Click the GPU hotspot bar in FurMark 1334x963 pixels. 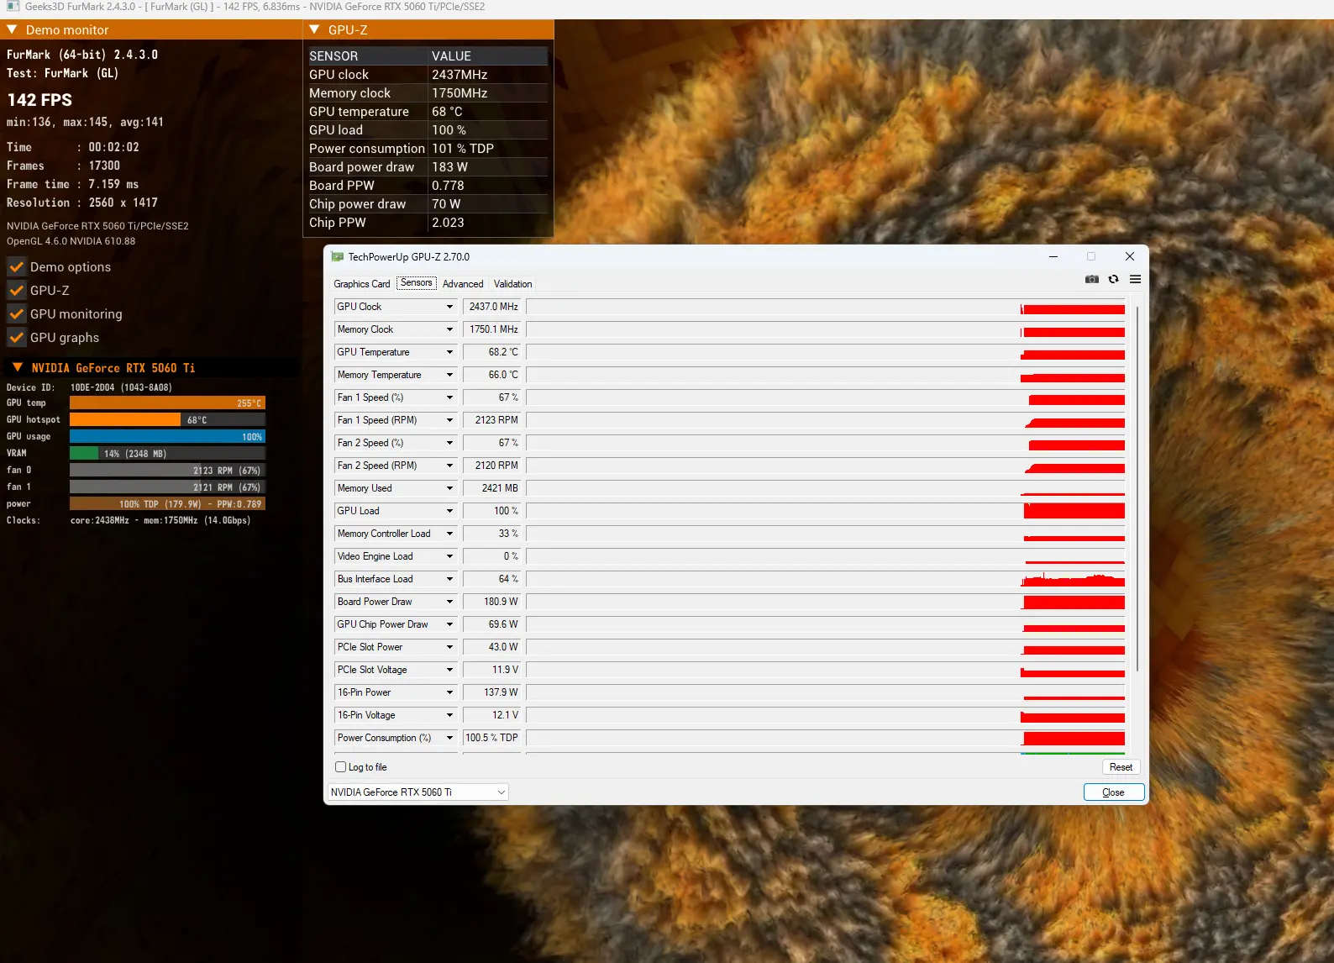(x=167, y=420)
